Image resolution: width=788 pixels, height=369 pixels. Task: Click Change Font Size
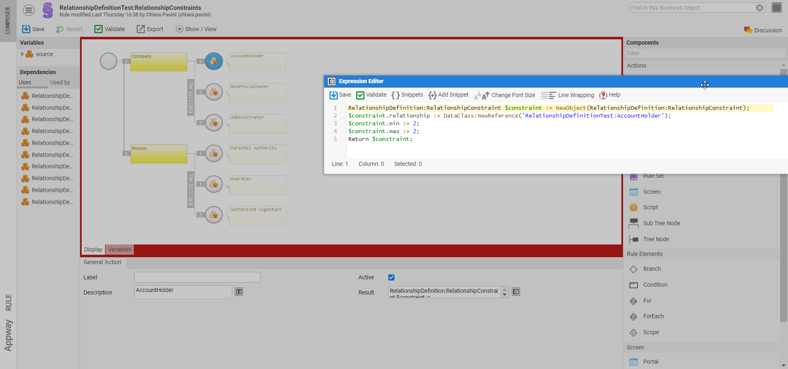tap(504, 95)
